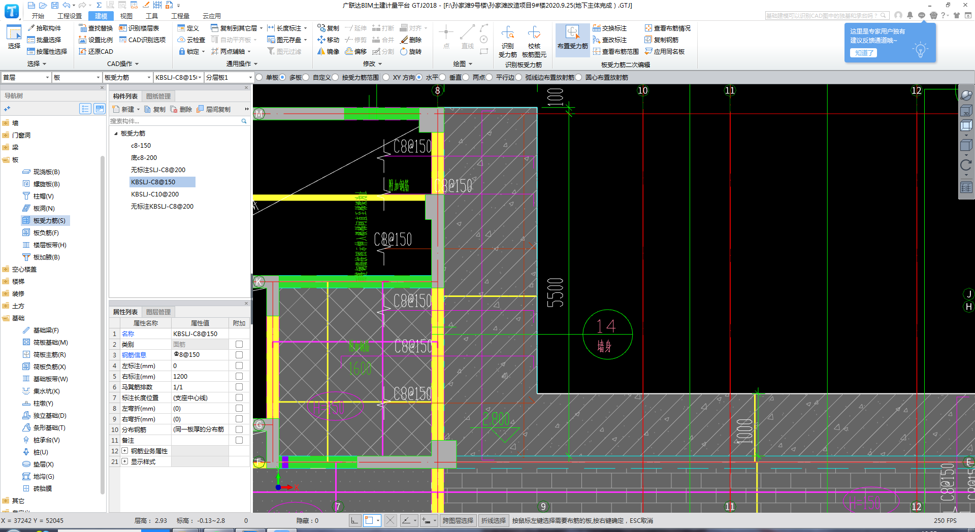
Task: Click 删除 in component list toolbar
Action: point(181,109)
